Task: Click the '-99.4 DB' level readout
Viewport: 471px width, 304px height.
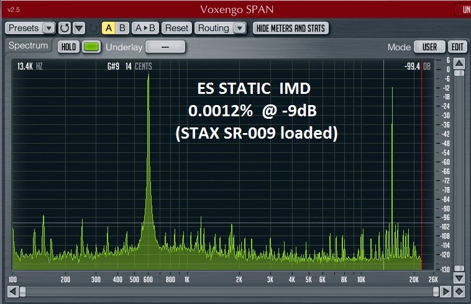Action: tap(417, 67)
